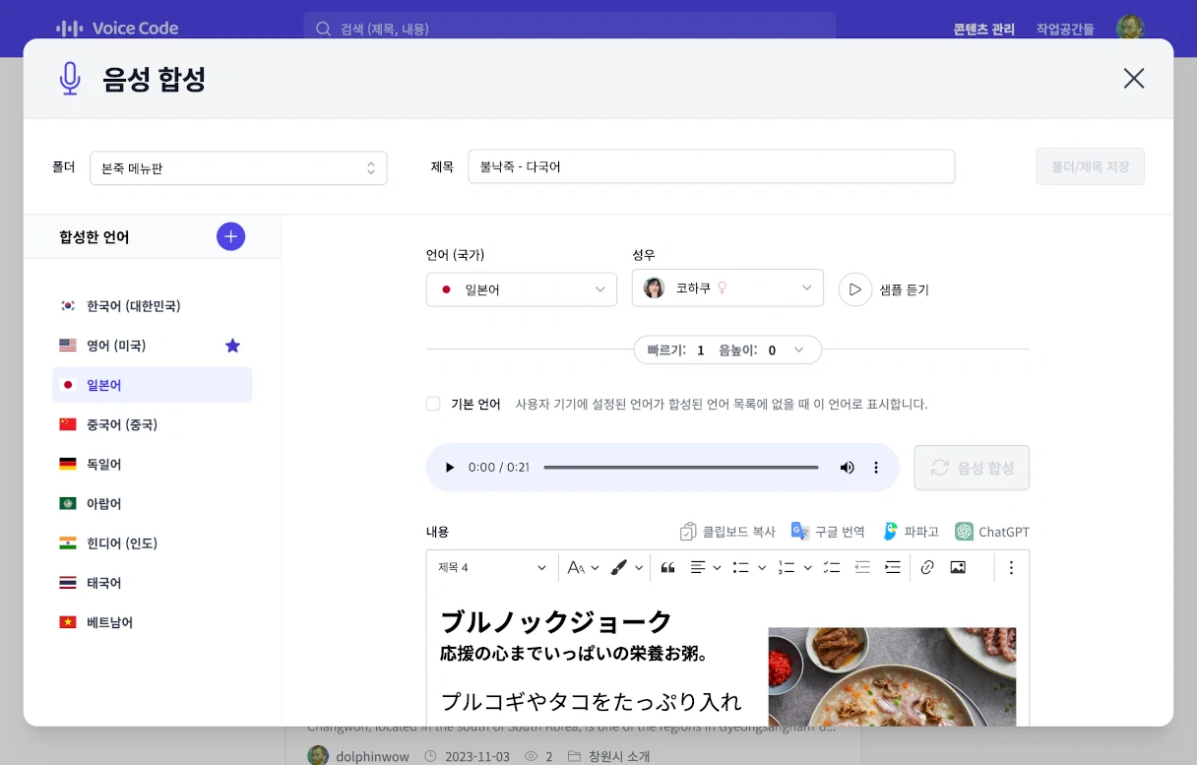Mute the audio player volume
This screenshot has width=1197, height=765.
pyautogui.click(x=847, y=468)
